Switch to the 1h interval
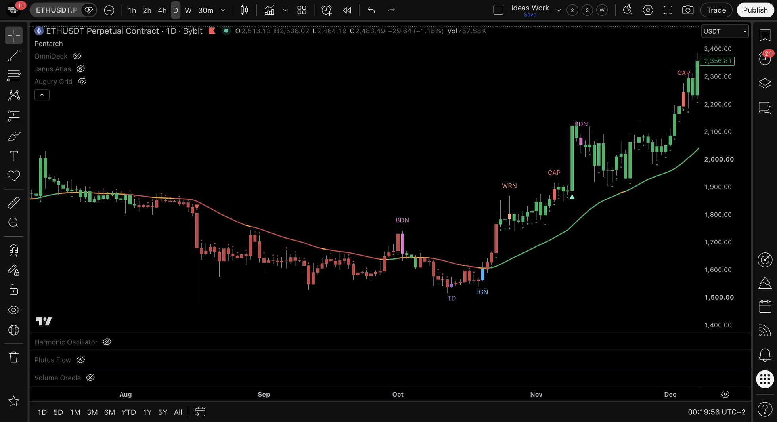This screenshot has width=777, height=422. 132,10
